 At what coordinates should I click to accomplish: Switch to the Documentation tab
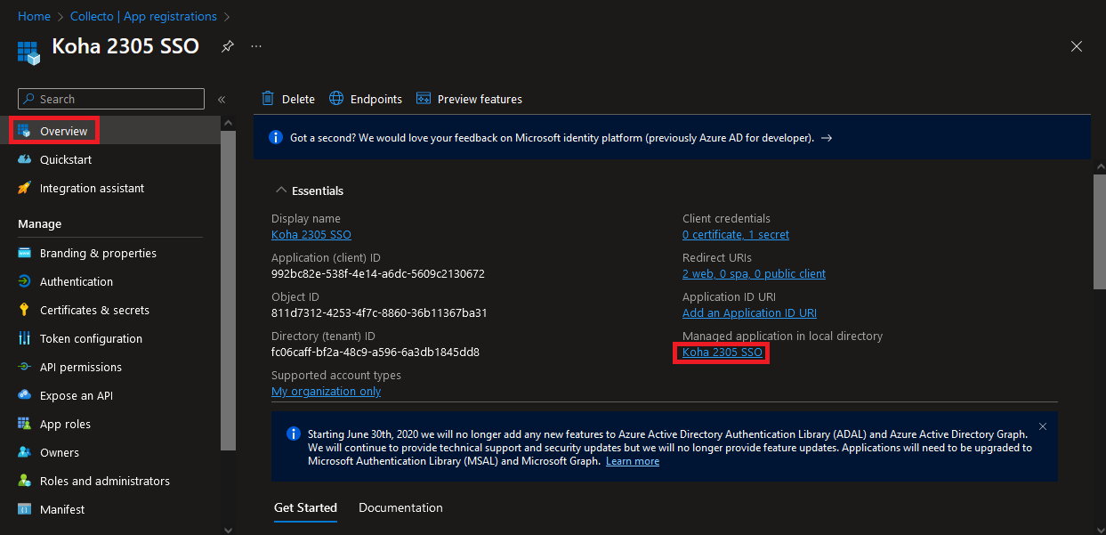point(400,507)
